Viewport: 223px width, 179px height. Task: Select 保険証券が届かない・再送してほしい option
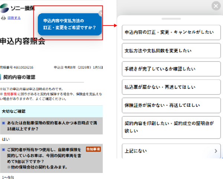[171, 105]
